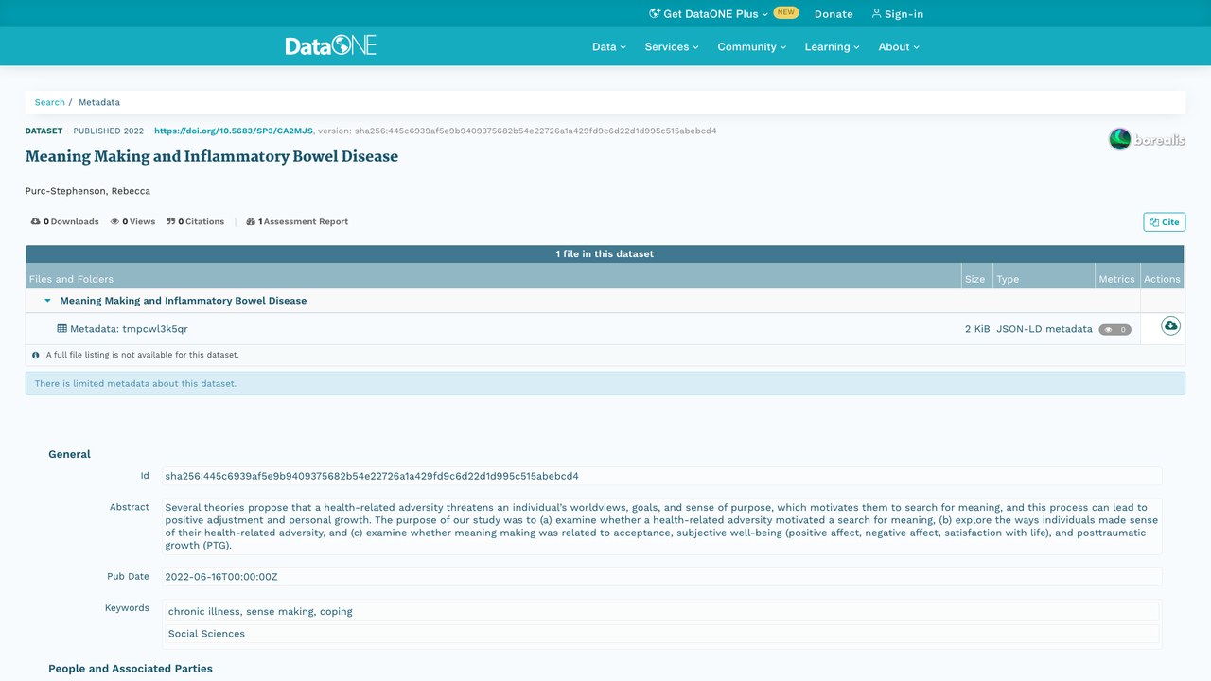
Task: Expand the Services menu
Action: point(672,46)
